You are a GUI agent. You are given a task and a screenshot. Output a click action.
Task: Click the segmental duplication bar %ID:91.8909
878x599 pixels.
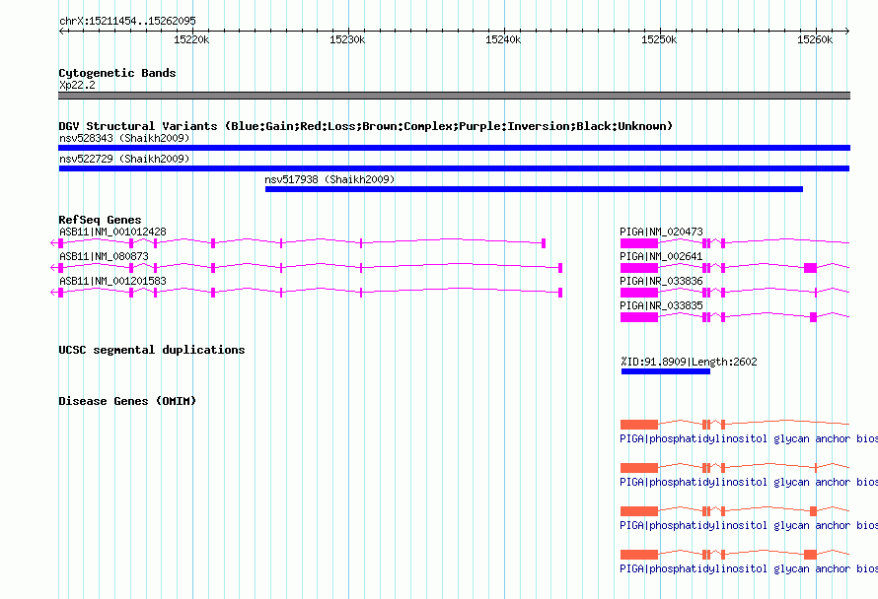click(x=666, y=371)
